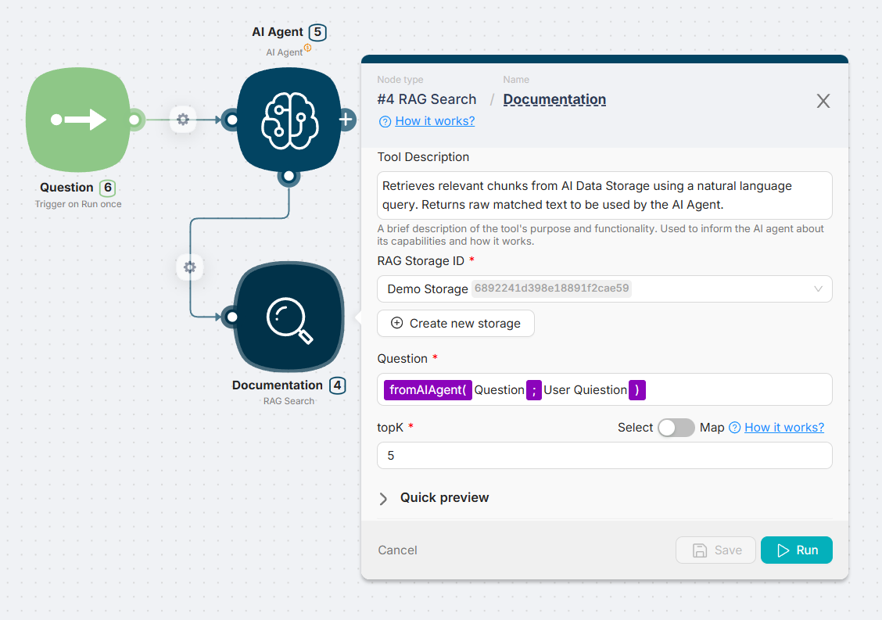The height and width of the screenshot is (620, 882).
Task: Open How it works link beside Map
Action: click(x=783, y=428)
